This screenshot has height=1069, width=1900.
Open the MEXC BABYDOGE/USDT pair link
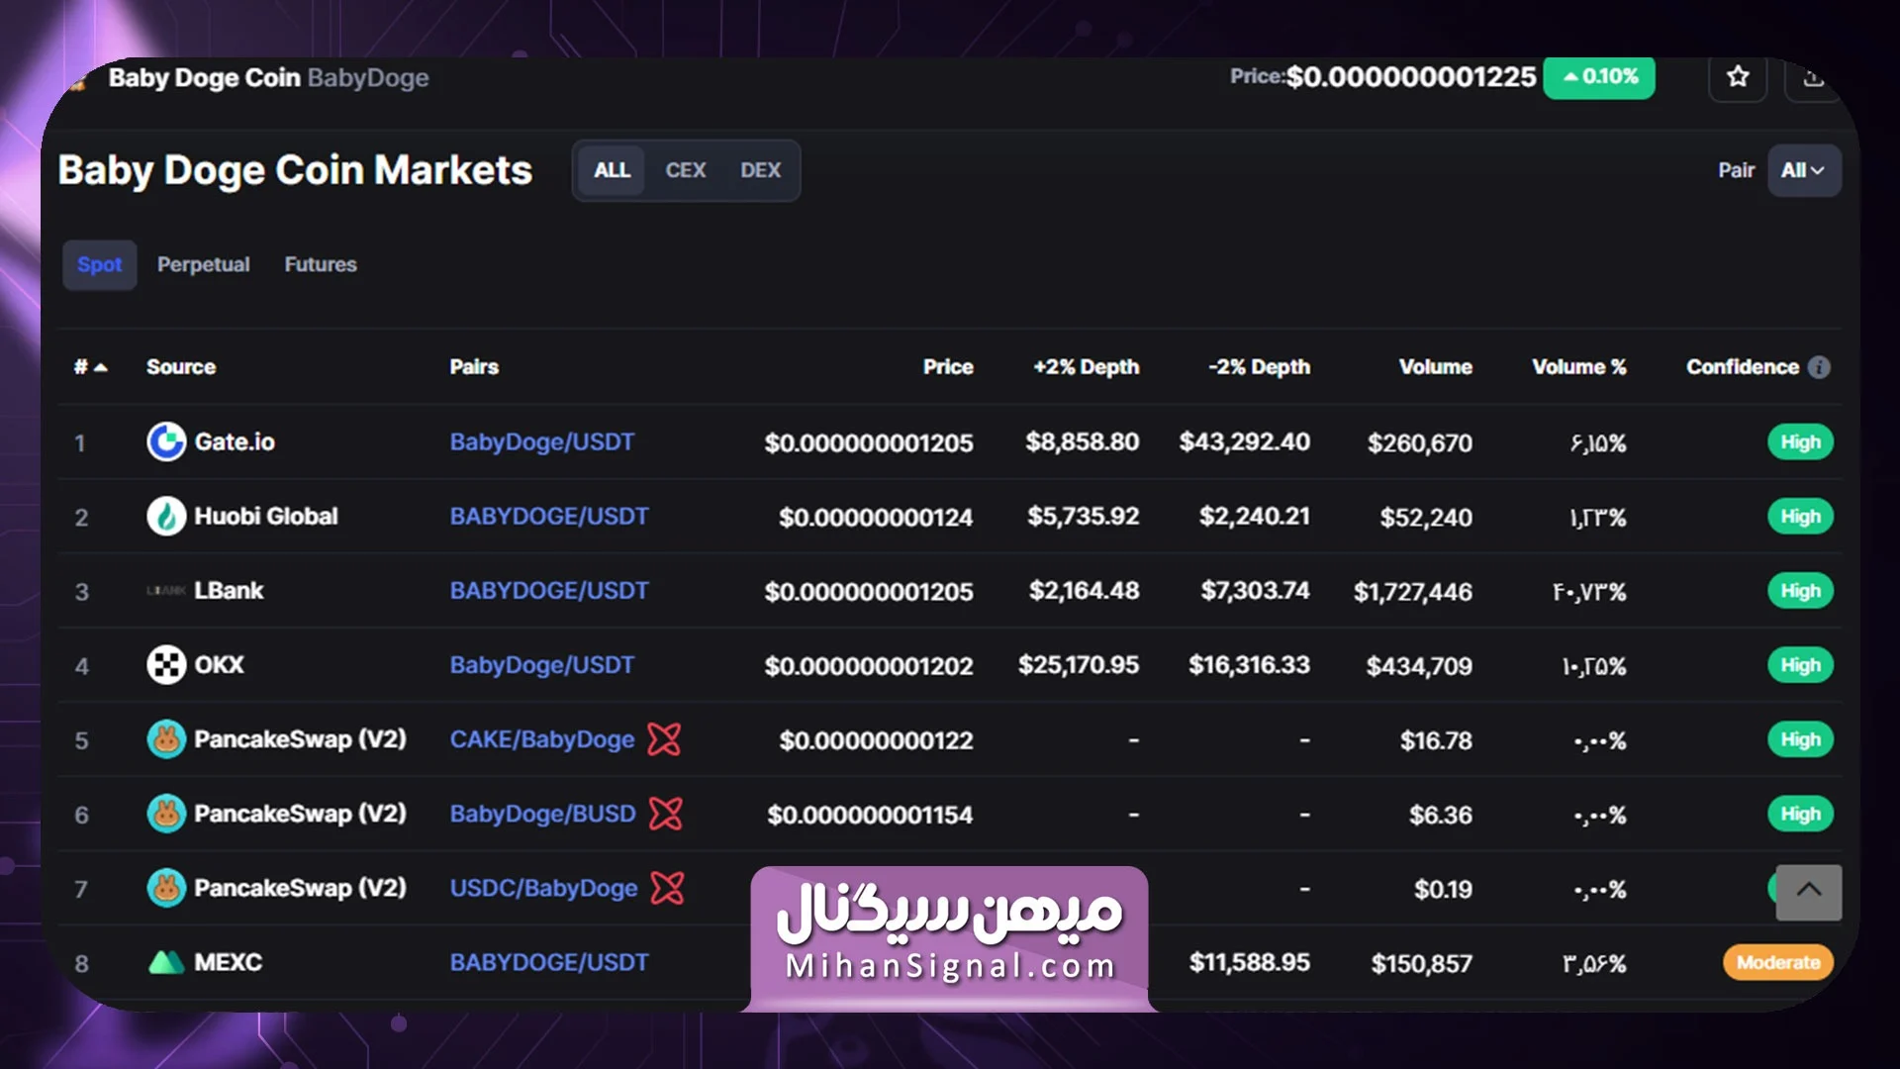point(549,962)
